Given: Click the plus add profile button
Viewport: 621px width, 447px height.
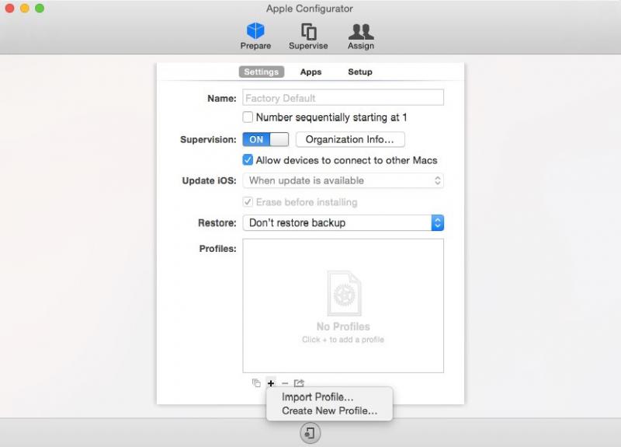Looking at the screenshot, I should pos(271,383).
